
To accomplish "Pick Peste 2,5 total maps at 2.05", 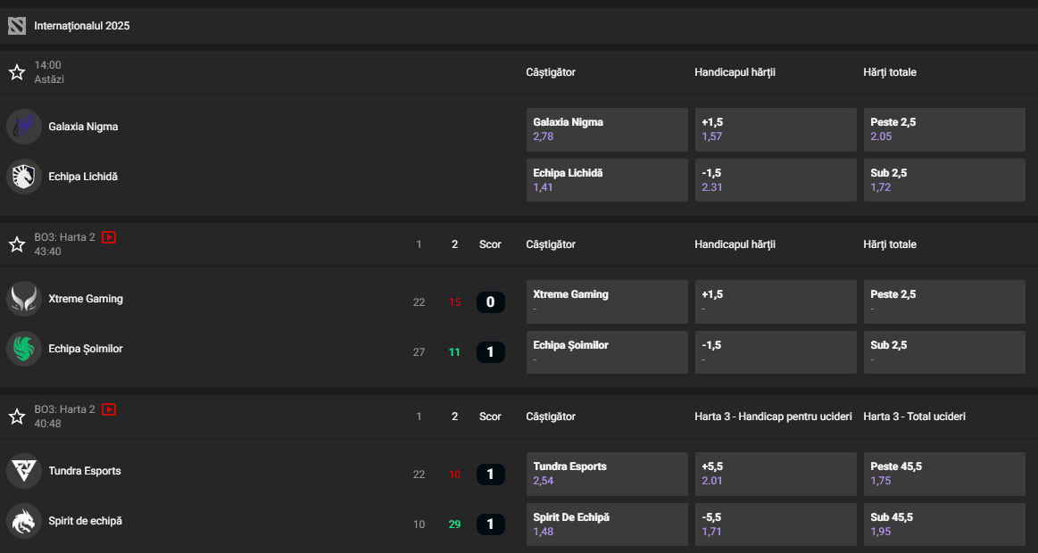I will tap(944, 129).
